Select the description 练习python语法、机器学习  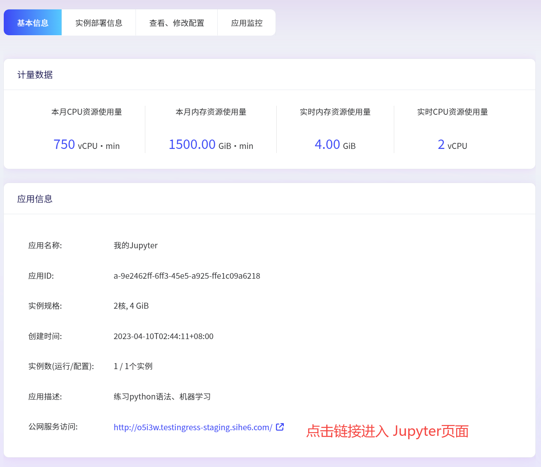click(162, 397)
